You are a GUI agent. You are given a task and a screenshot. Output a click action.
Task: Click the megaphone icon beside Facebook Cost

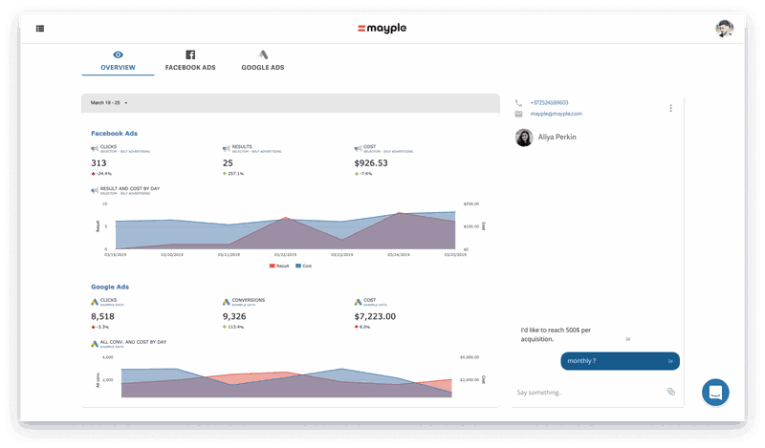[358, 149]
